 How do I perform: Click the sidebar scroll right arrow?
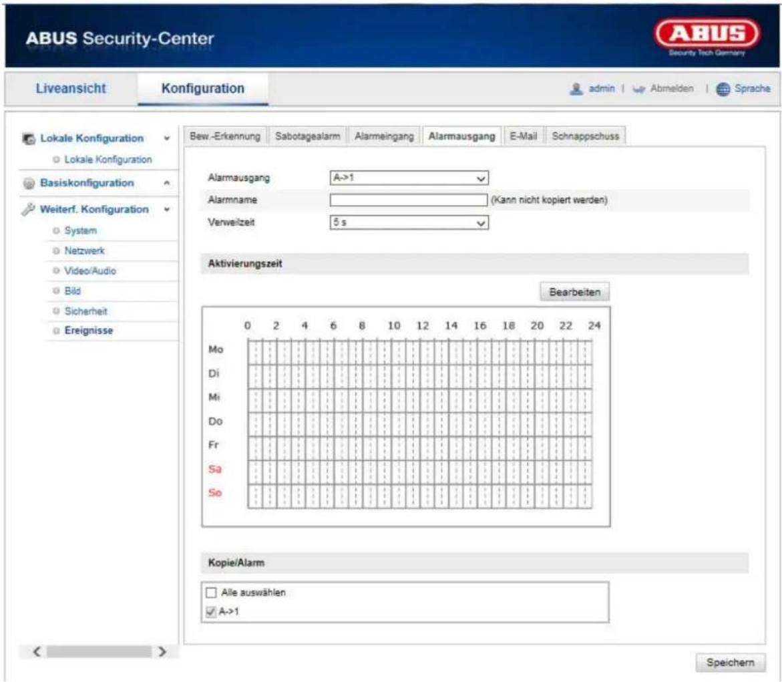pos(162,651)
